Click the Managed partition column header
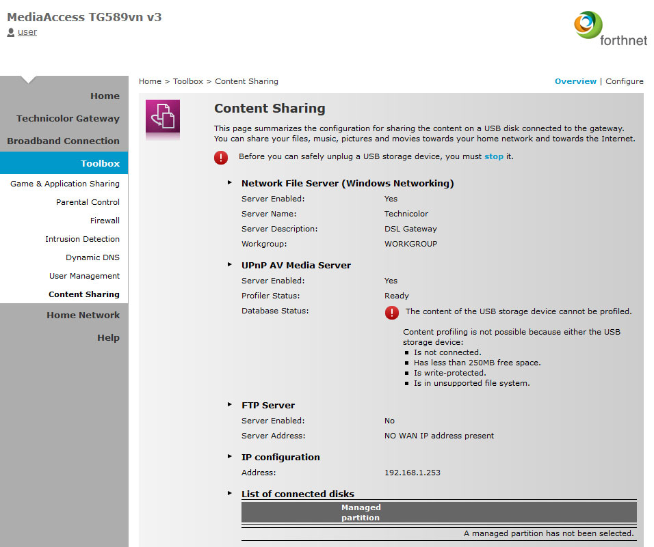654x547 pixels. [361, 512]
